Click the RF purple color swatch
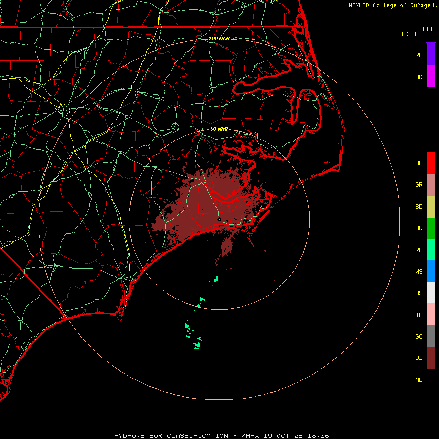The width and height of the screenshot is (439, 439). pyautogui.click(x=431, y=55)
